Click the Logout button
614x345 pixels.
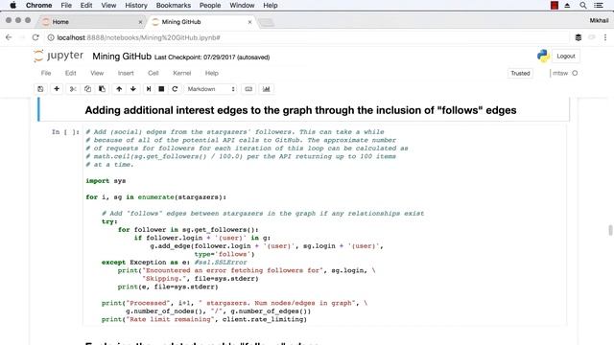[566, 57]
